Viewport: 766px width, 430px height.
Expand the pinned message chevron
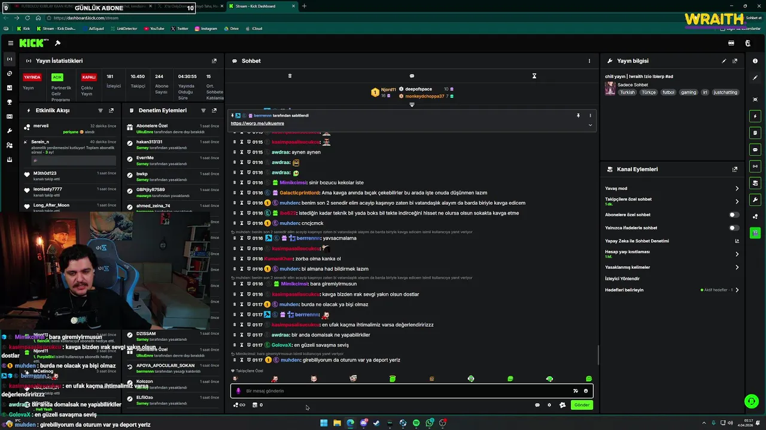click(x=590, y=125)
